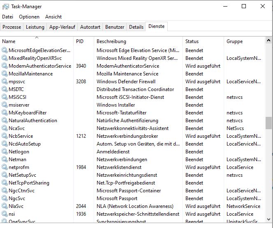
Task: Open the Optionen menu
Action: (29, 17)
